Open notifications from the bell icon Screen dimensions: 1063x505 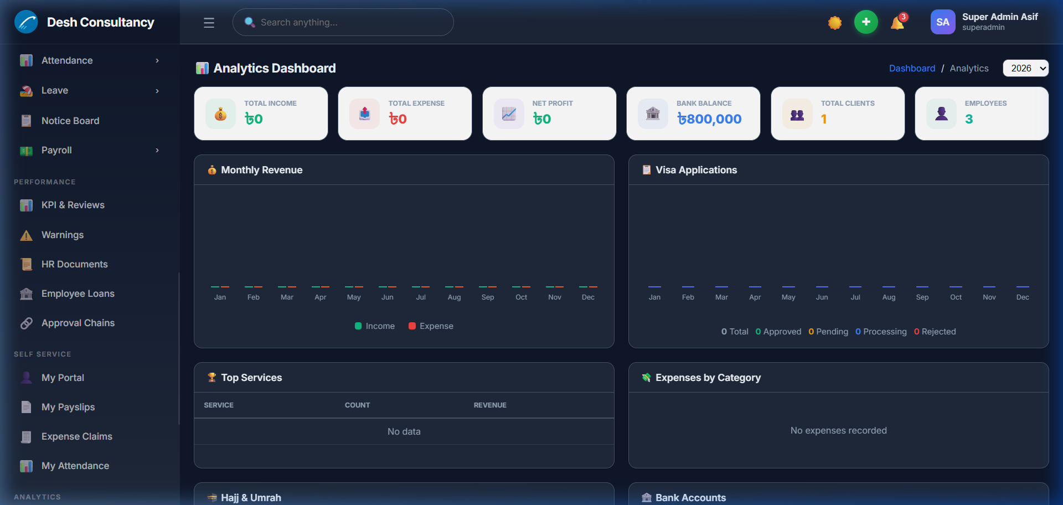[898, 22]
